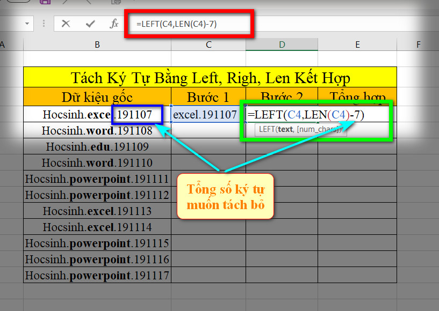
Task: Select cell 'Hocsinh.excel.191107'
Action: [97, 114]
